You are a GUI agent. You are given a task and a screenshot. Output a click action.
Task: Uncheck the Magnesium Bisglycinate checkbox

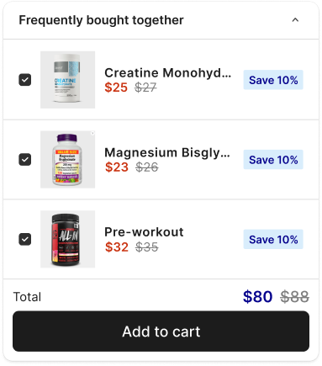pos(25,159)
